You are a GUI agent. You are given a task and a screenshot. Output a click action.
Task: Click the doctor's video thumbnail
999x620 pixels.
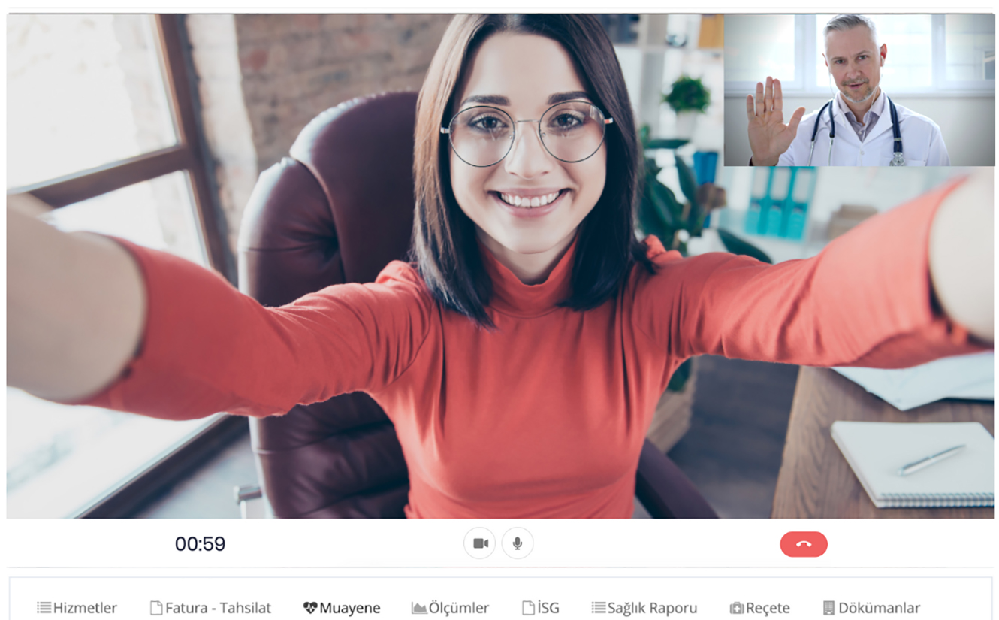click(x=859, y=90)
